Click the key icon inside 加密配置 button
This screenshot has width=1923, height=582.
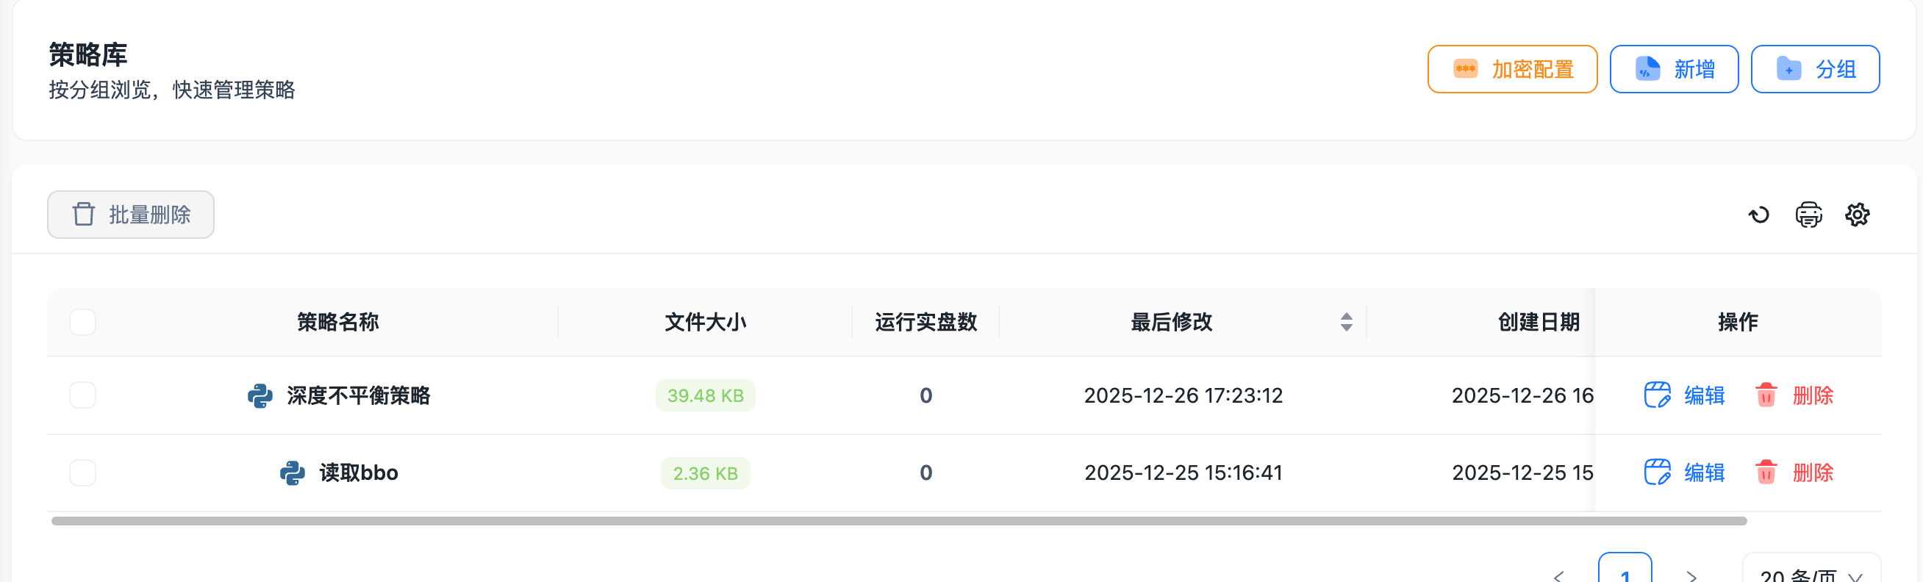[1465, 68]
